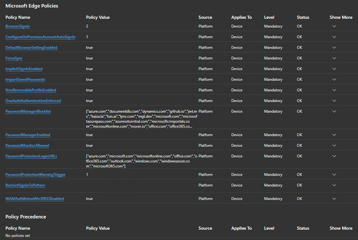The height and width of the screenshot is (240, 358).
Task: Expand Show More for BrowserSignin row
Action: coord(334,26)
